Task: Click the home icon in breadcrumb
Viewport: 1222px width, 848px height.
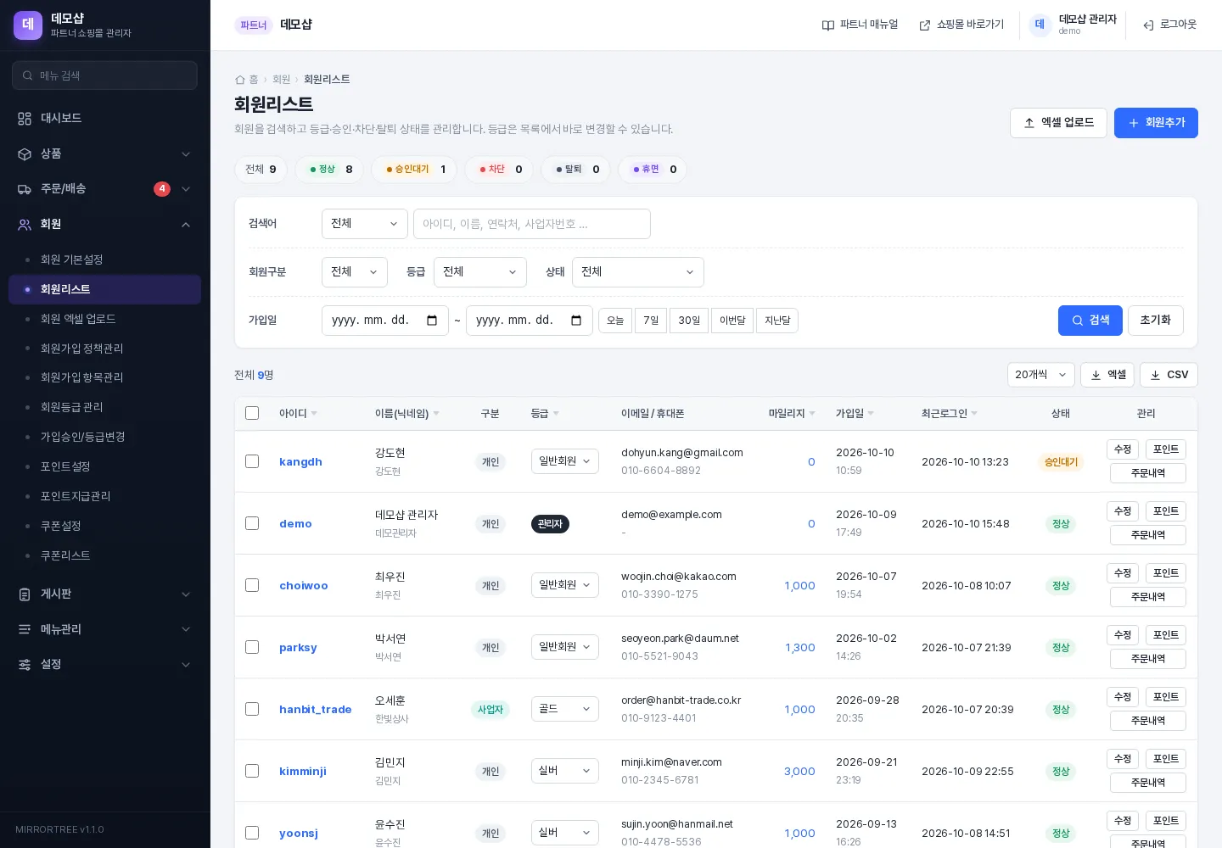Action: 240,80
